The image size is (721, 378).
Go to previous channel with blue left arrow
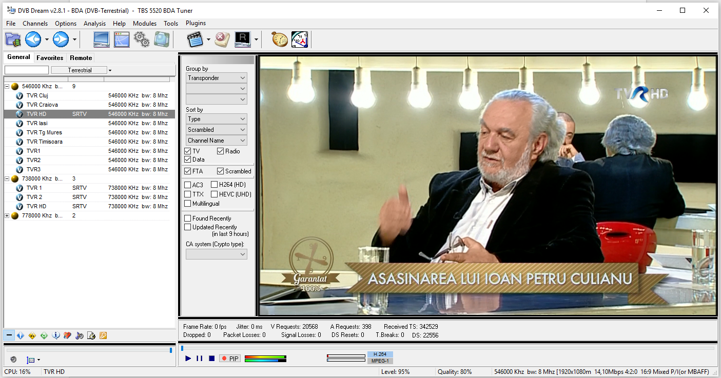click(33, 39)
